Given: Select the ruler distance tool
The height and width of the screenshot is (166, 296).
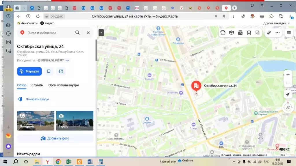Looking at the screenshot, I should point(269,33).
